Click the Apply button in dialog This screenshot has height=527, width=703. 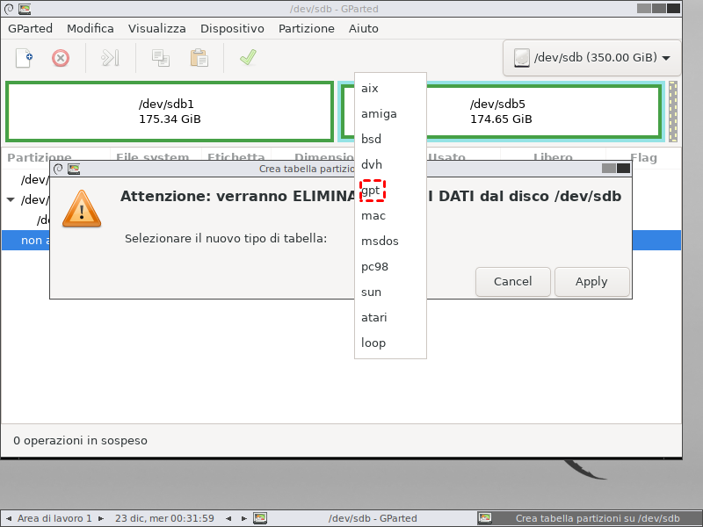tap(591, 282)
